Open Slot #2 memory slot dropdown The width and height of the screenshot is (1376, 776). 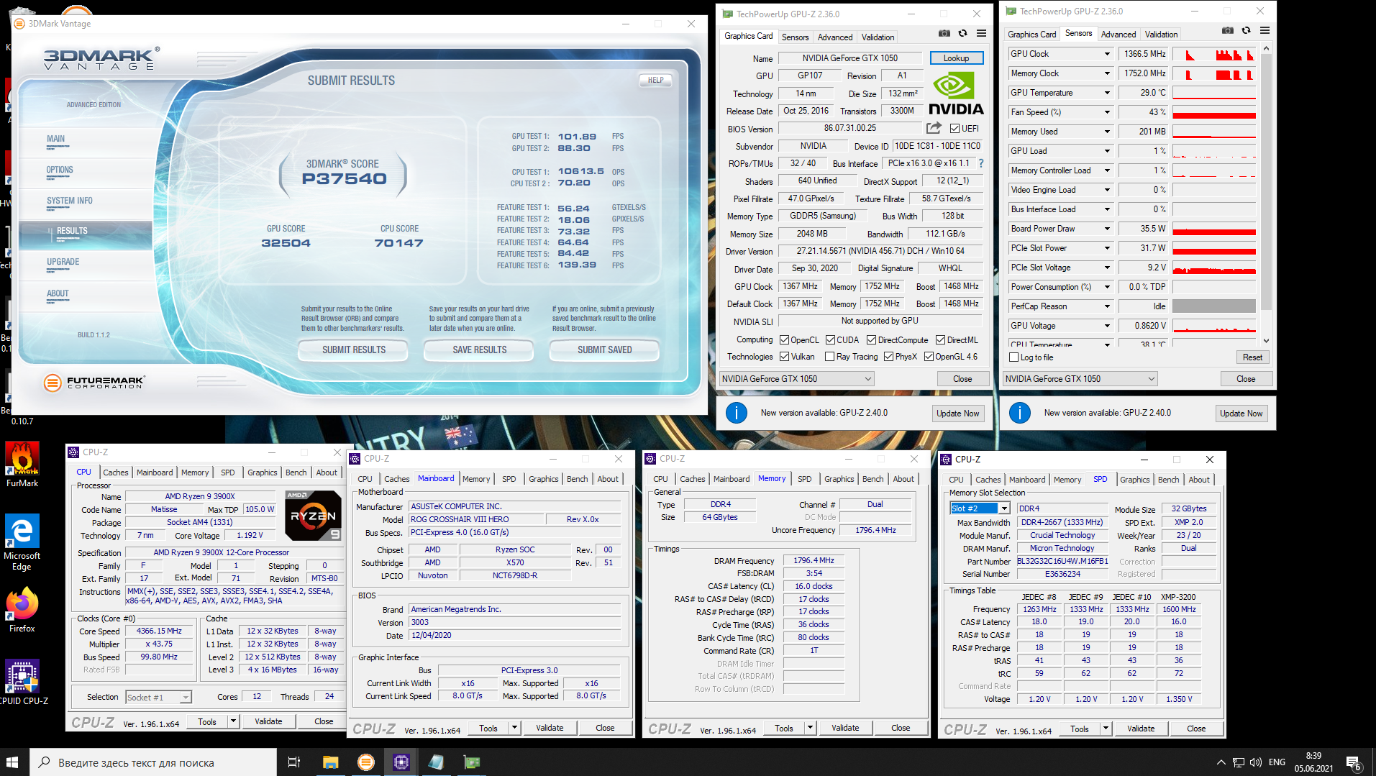(980, 508)
